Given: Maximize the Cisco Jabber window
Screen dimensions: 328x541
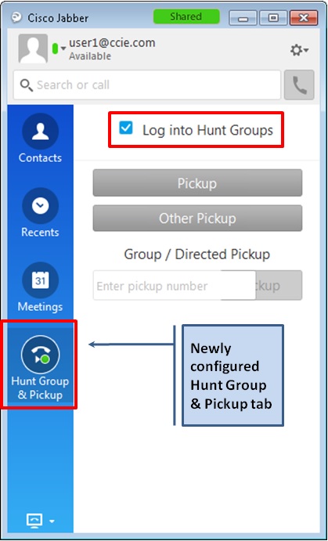Looking at the screenshot, I should [273, 18].
